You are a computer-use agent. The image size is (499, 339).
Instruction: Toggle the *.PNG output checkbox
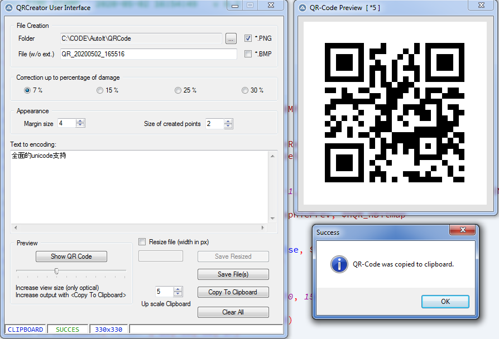pos(248,38)
